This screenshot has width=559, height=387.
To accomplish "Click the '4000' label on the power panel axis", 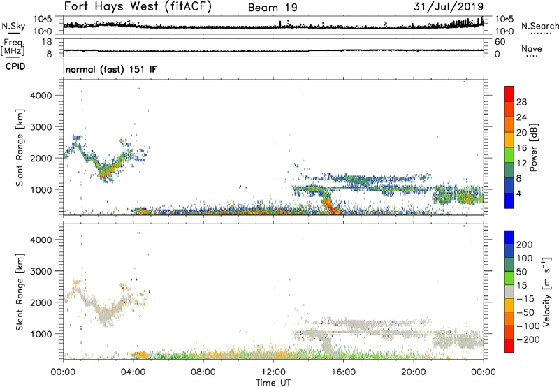I will pos(41,96).
